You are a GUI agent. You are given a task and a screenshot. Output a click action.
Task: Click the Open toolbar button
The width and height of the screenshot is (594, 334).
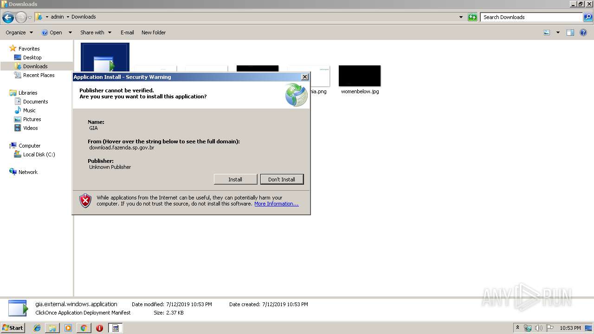52,32
